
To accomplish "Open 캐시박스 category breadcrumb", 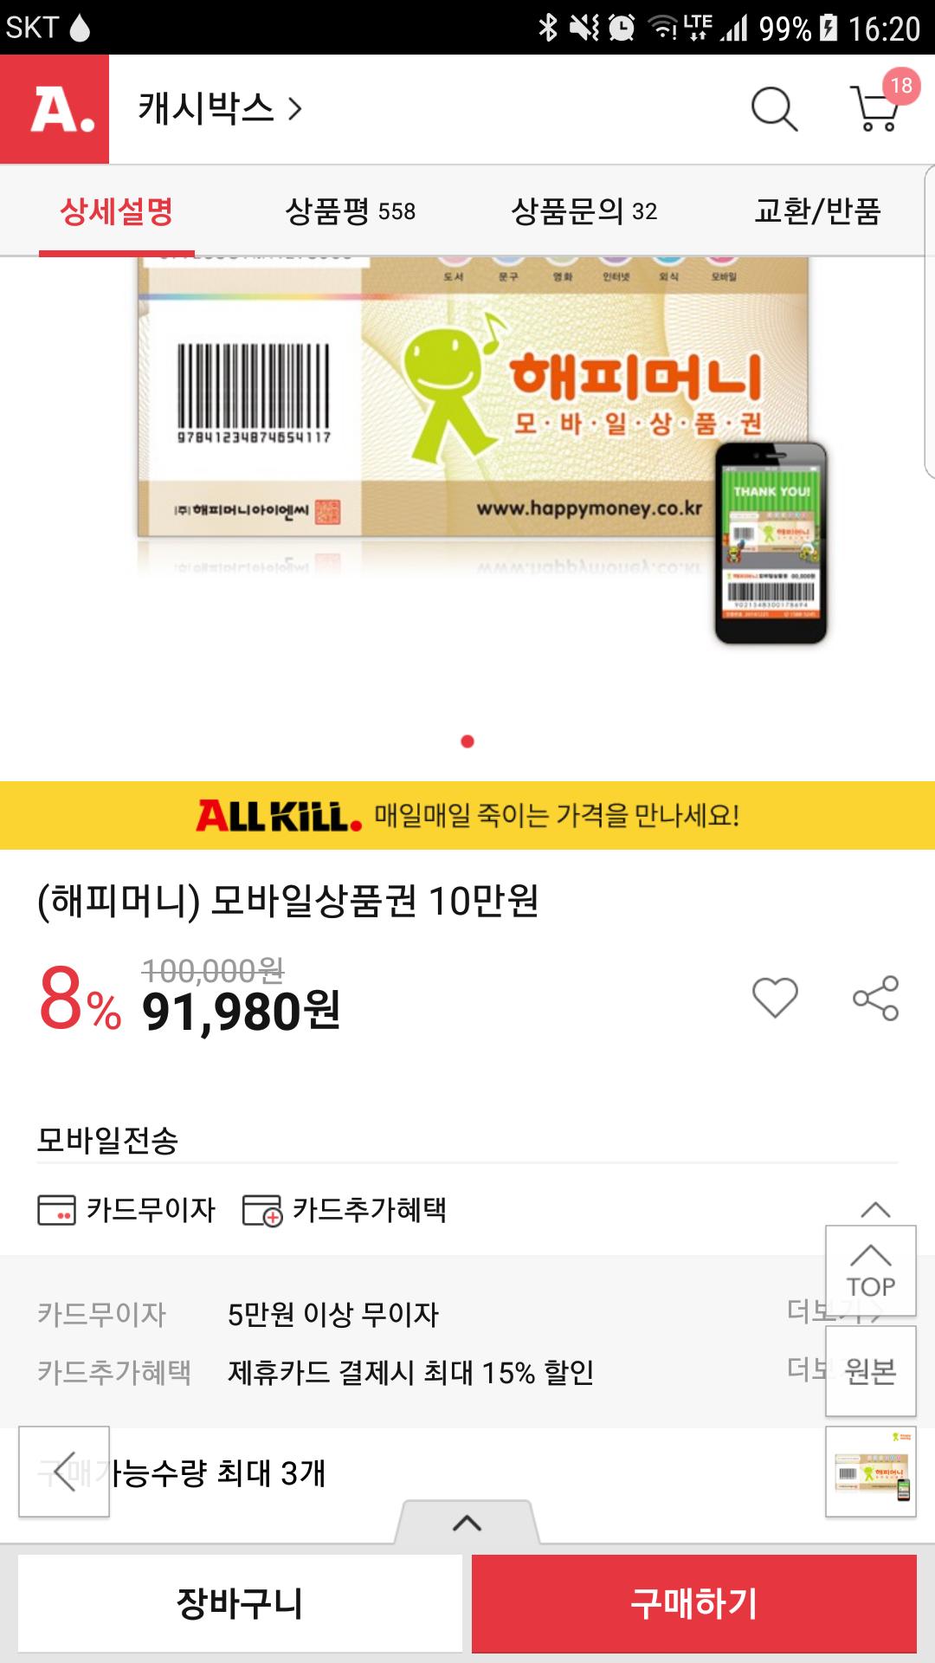I will (220, 109).
